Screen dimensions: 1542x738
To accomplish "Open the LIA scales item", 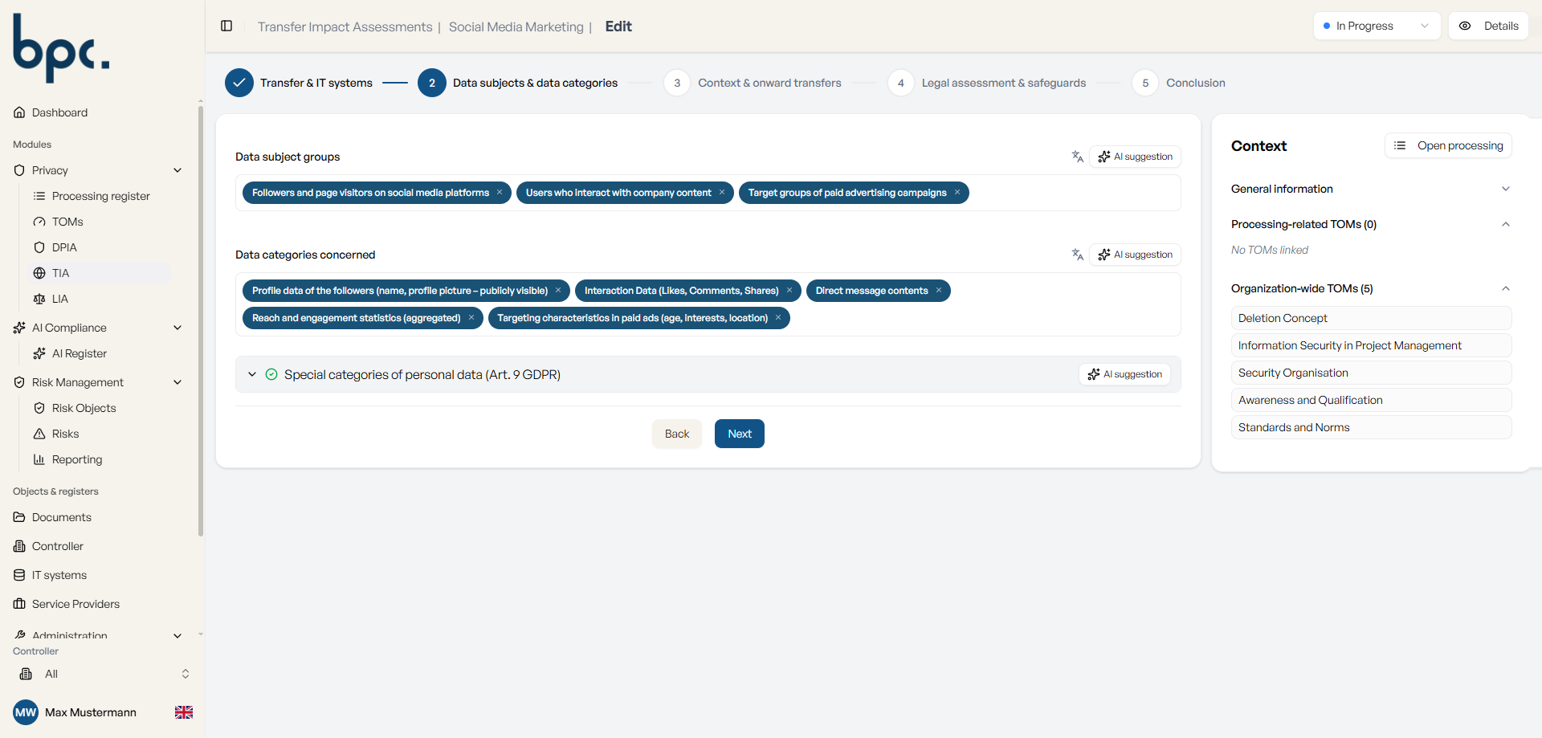I will (60, 299).
